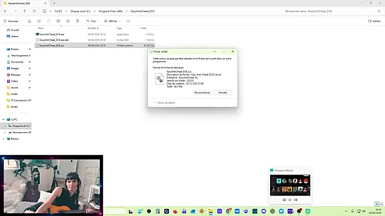Screen dimensions: 385x216
Task: Select Disque local (C:) in the breadcrumb
Action: pos(80,11)
